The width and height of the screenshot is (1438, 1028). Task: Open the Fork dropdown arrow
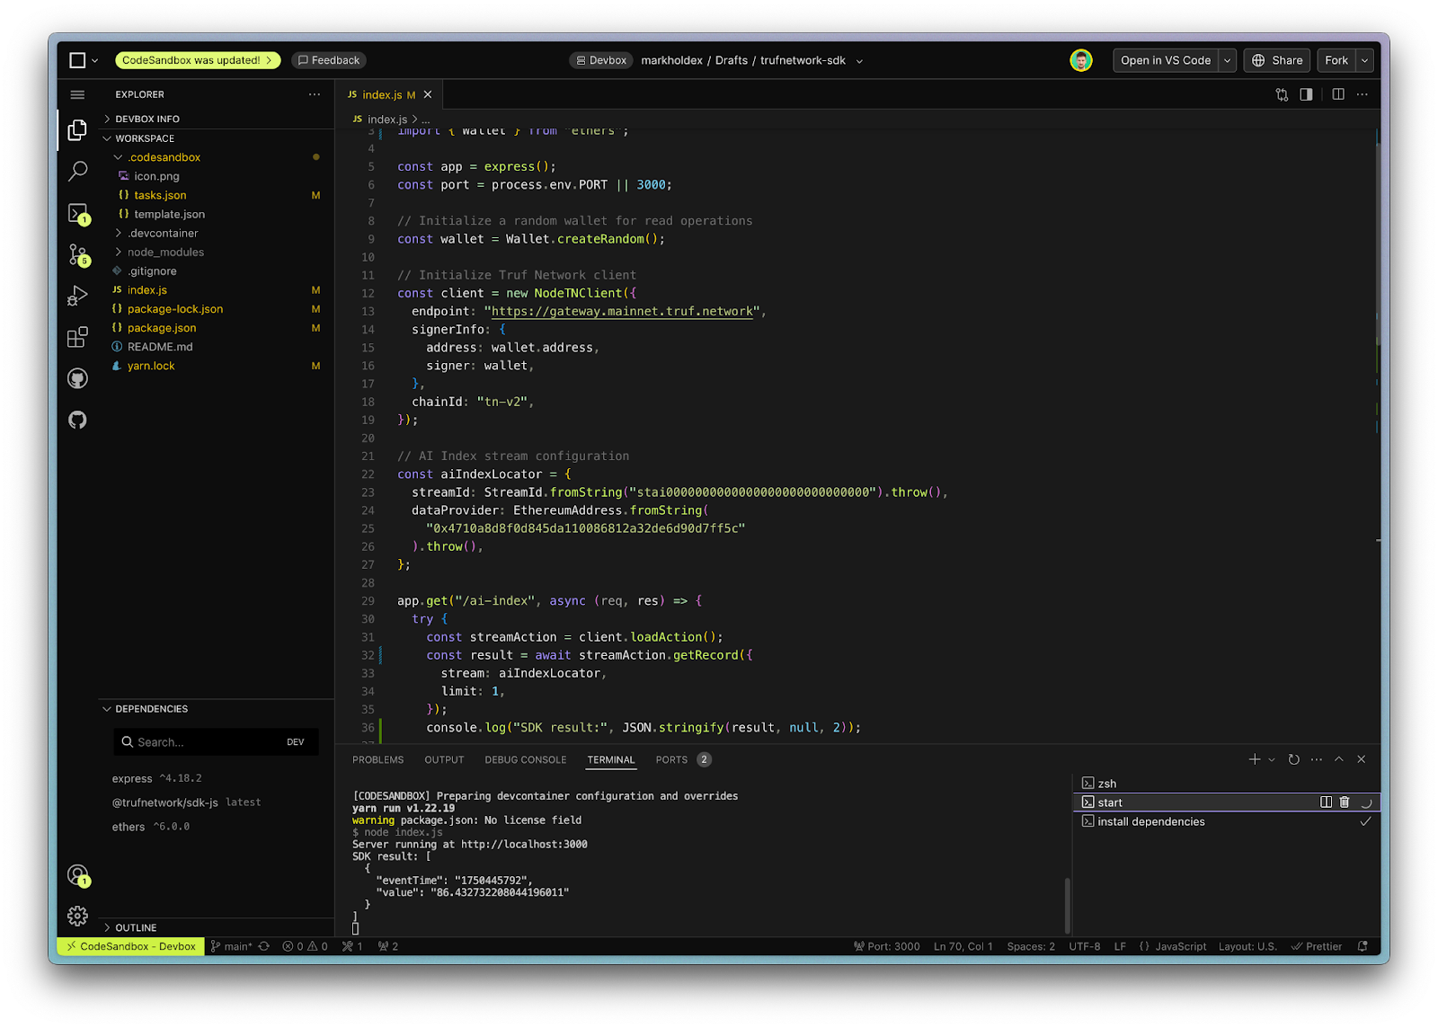tap(1365, 60)
